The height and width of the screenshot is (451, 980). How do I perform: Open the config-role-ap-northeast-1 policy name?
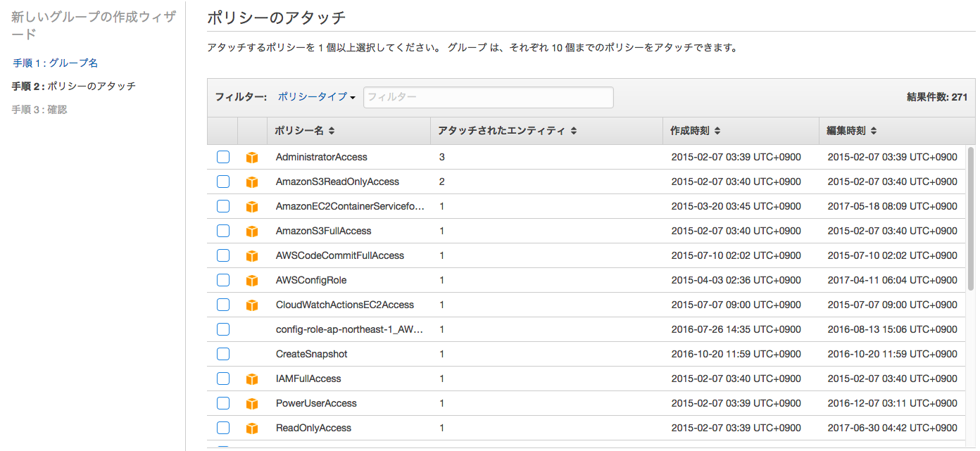pos(349,329)
